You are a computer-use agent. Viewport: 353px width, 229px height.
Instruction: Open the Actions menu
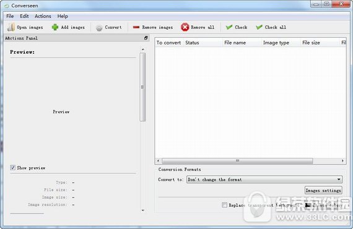(43, 16)
